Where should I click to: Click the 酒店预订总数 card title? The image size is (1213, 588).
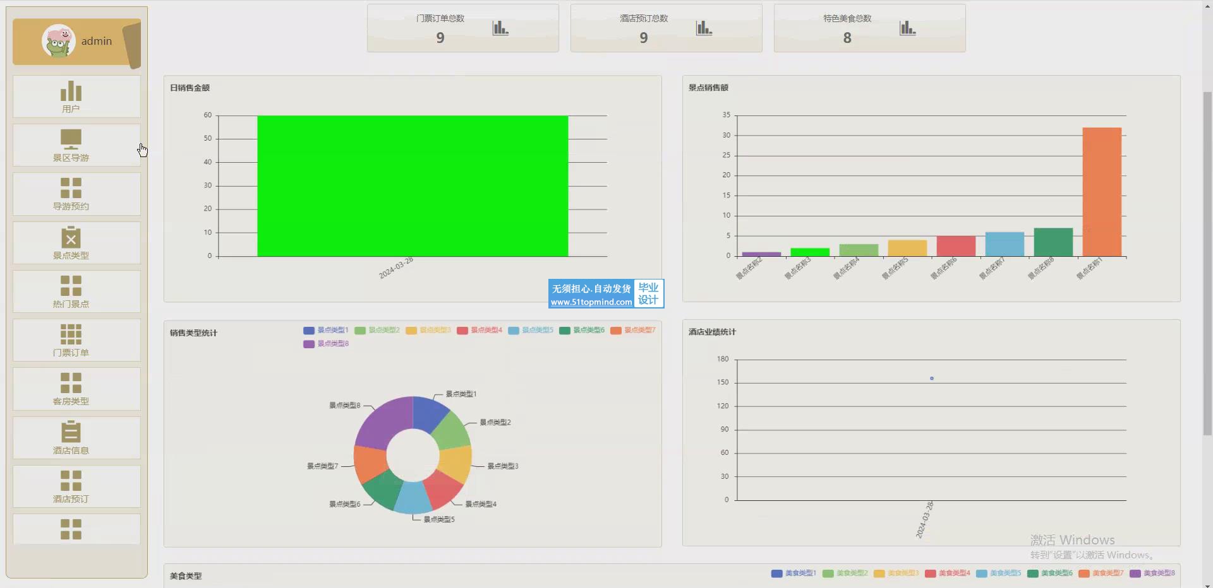[644, 18]
